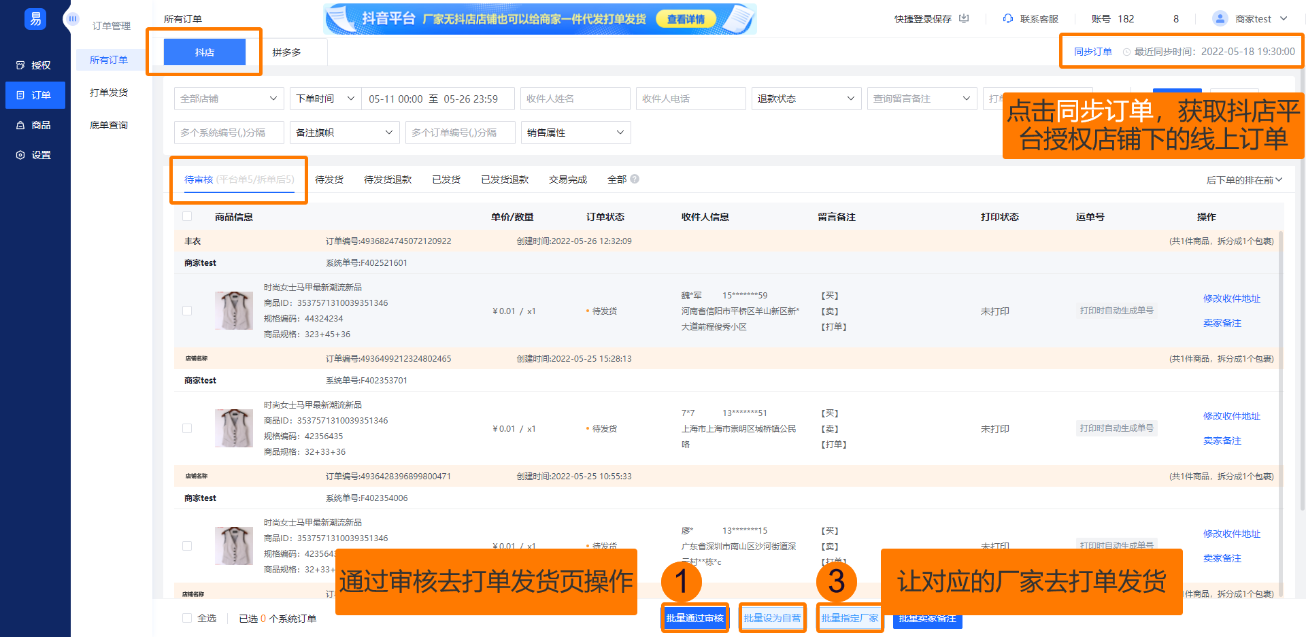The image size is (1306, 637).
Task: Select the 已发货 status tab
Action: click(x=446, y=179)
